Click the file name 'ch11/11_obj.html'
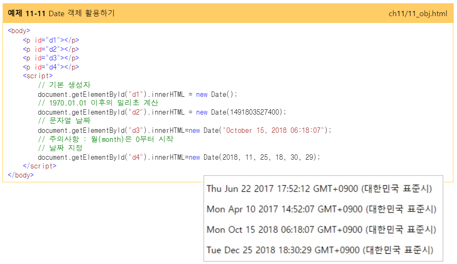The image size is (457, 264). 418,14
